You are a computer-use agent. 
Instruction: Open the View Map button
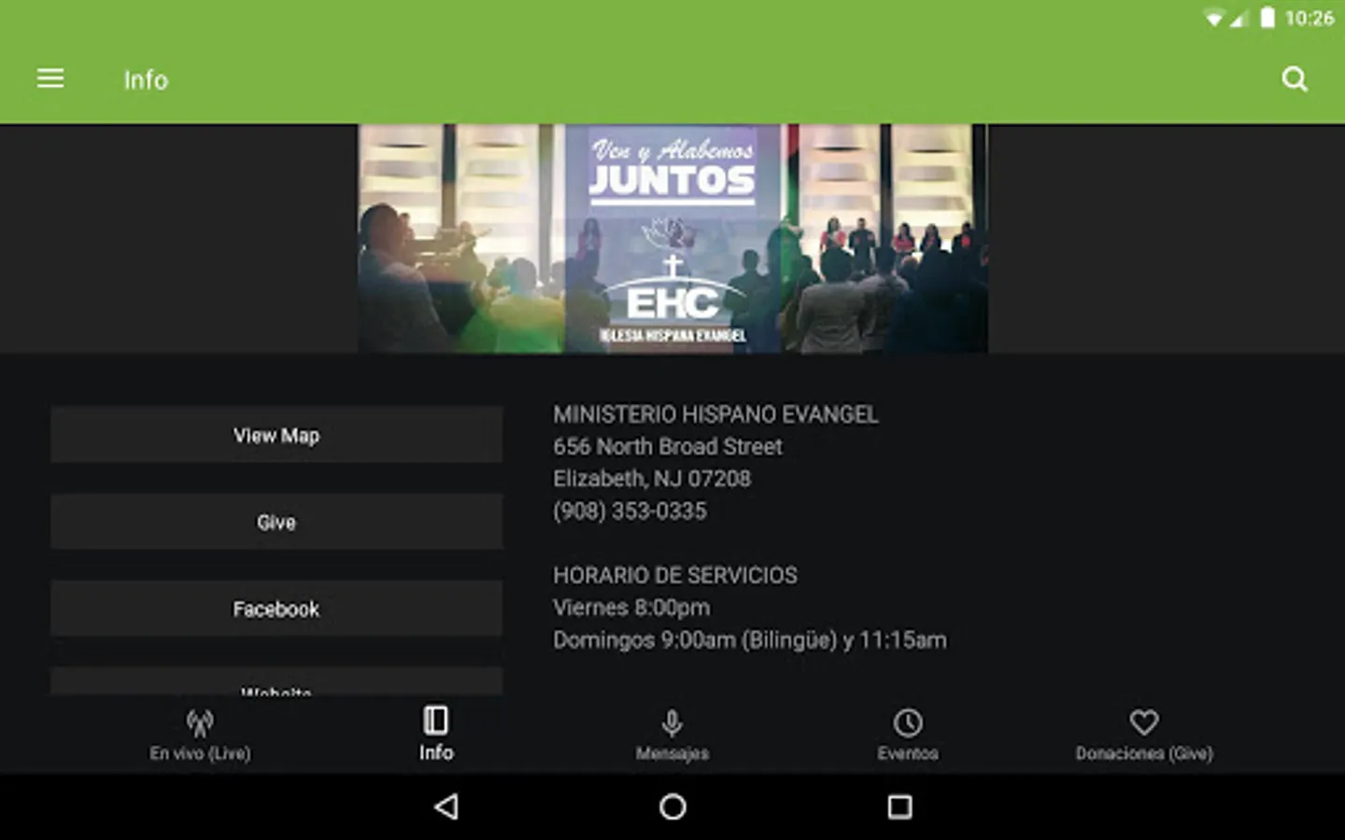(276, 435)
